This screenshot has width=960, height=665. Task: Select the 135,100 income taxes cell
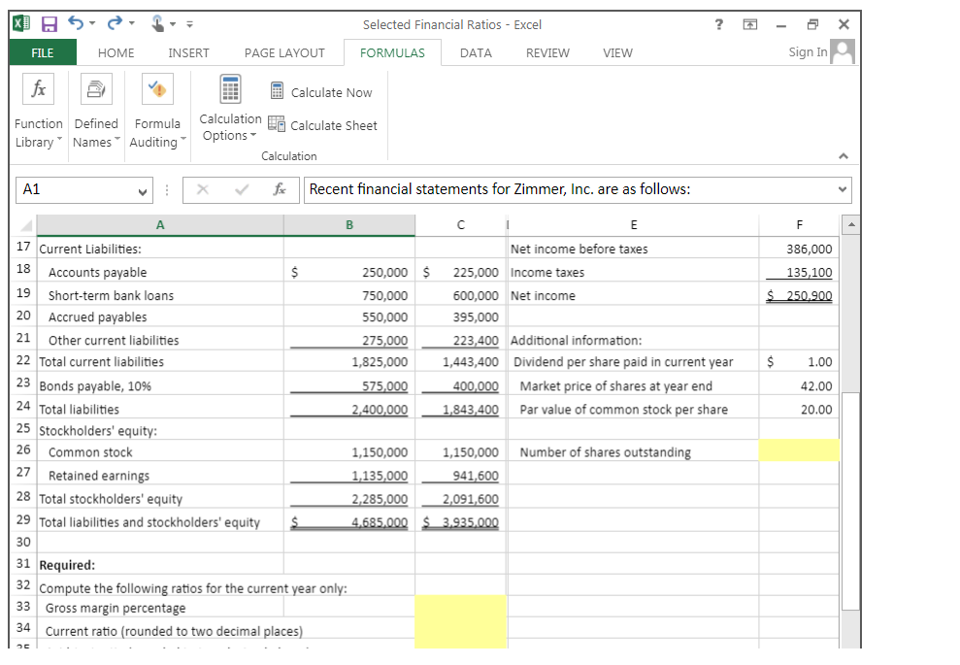click(799, 272)
